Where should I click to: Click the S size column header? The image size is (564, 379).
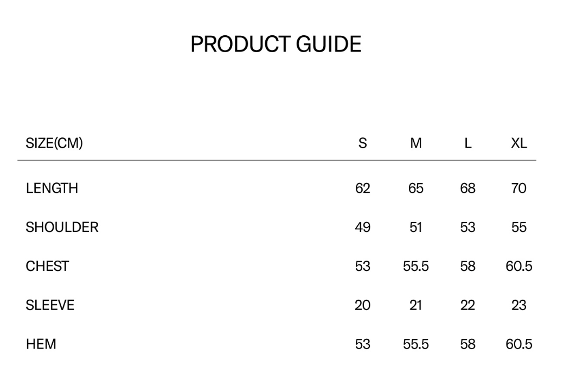pos(363,143)
